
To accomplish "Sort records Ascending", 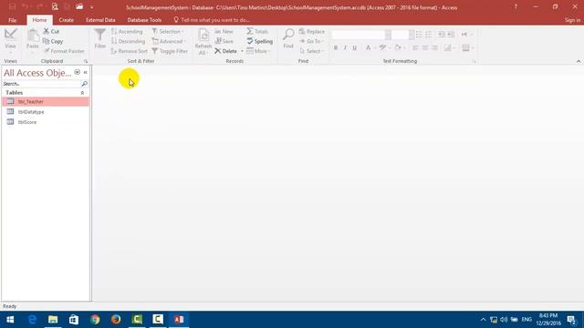I will (127, 32).
